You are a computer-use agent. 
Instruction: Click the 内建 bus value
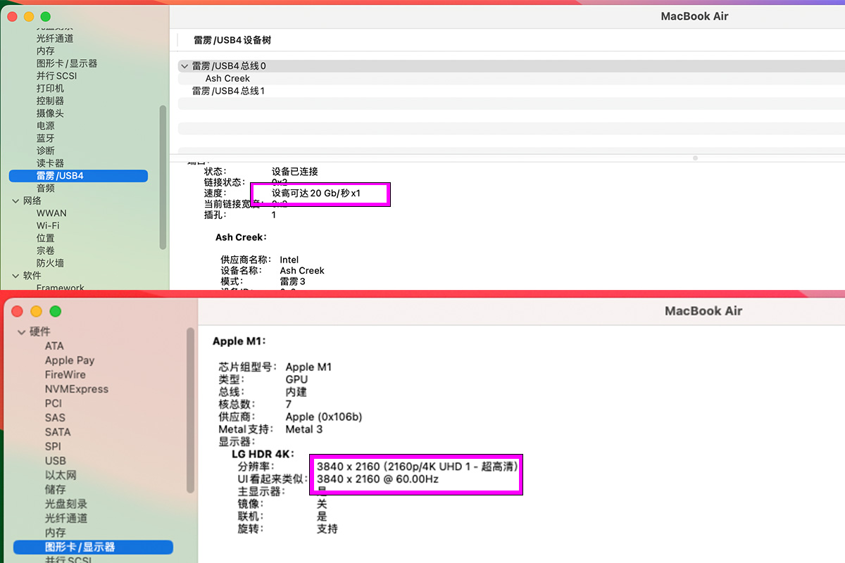[296, 392]
